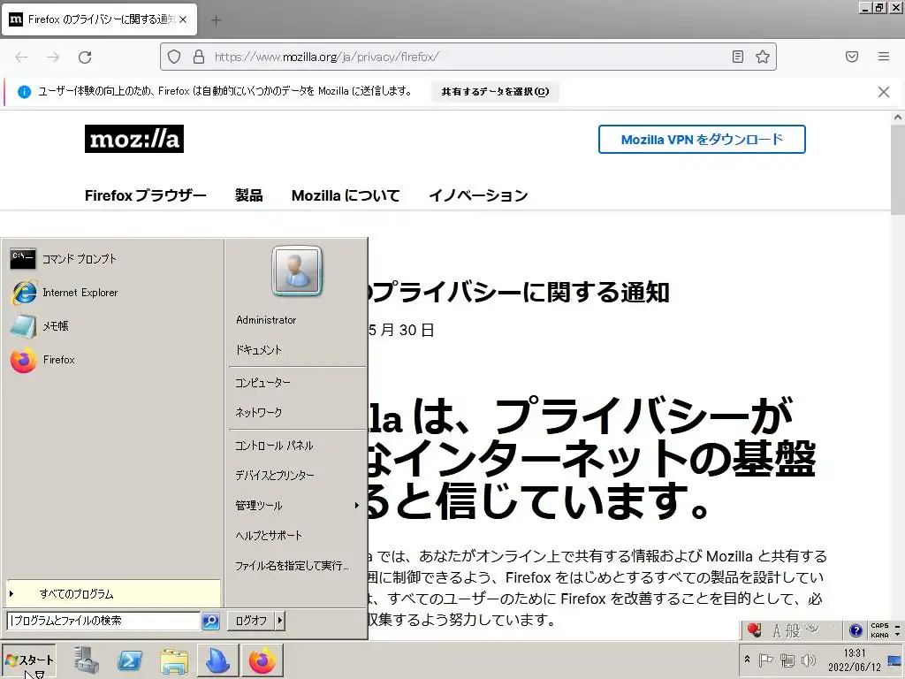
Task: Click the network tray icon
Action: tap(787, 660)
